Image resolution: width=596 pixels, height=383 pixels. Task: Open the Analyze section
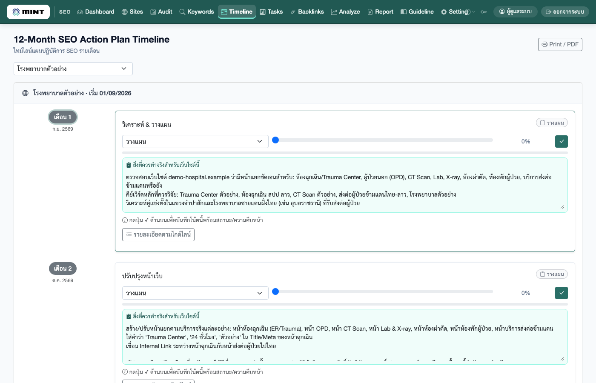point(345,12)
